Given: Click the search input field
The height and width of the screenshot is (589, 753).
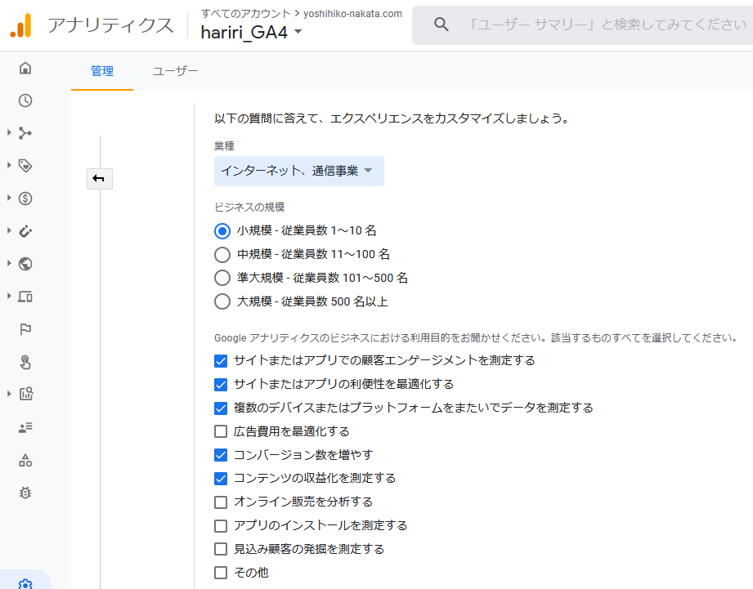Looking at the screenshot, I should point(607,25).
